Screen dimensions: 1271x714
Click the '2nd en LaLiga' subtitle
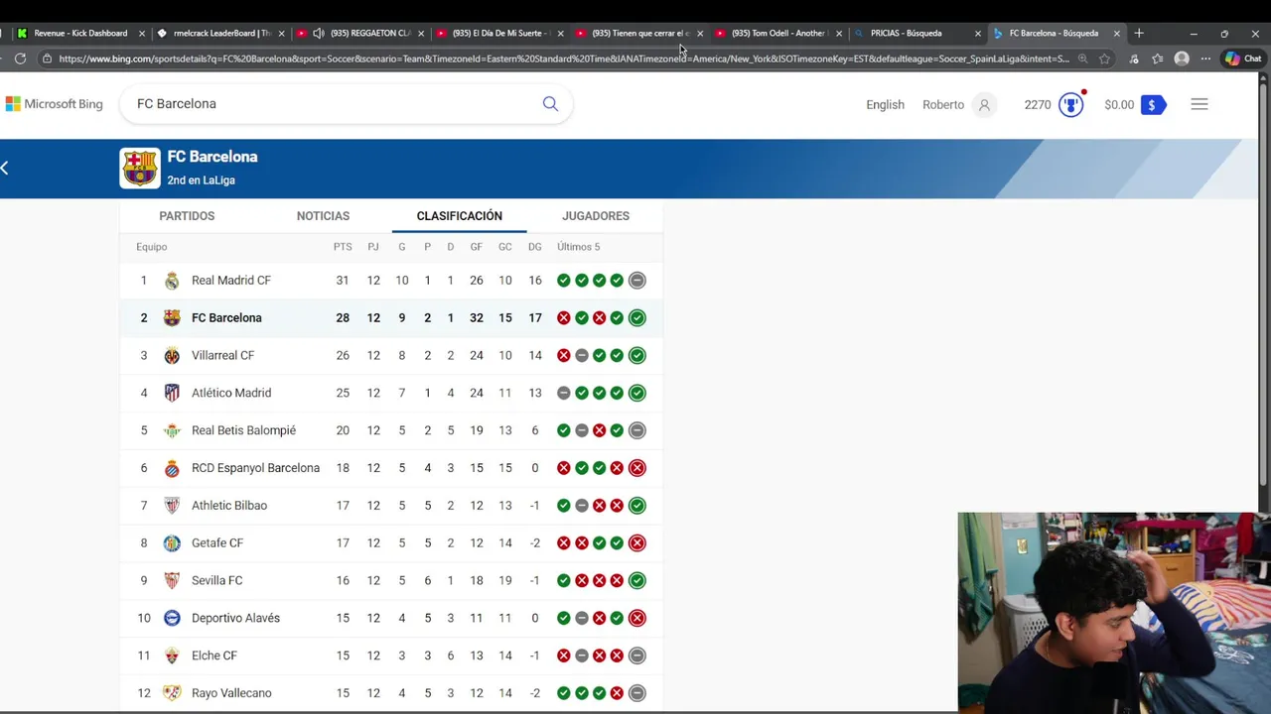point(201,180)
